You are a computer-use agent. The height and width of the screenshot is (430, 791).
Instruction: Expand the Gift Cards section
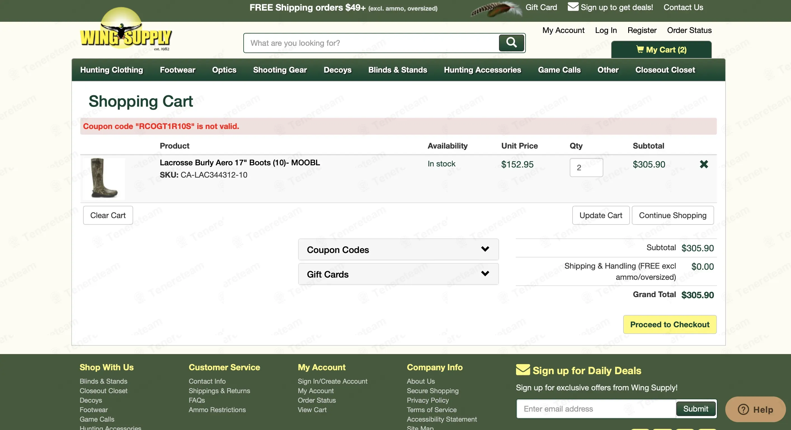coord(398,274)
